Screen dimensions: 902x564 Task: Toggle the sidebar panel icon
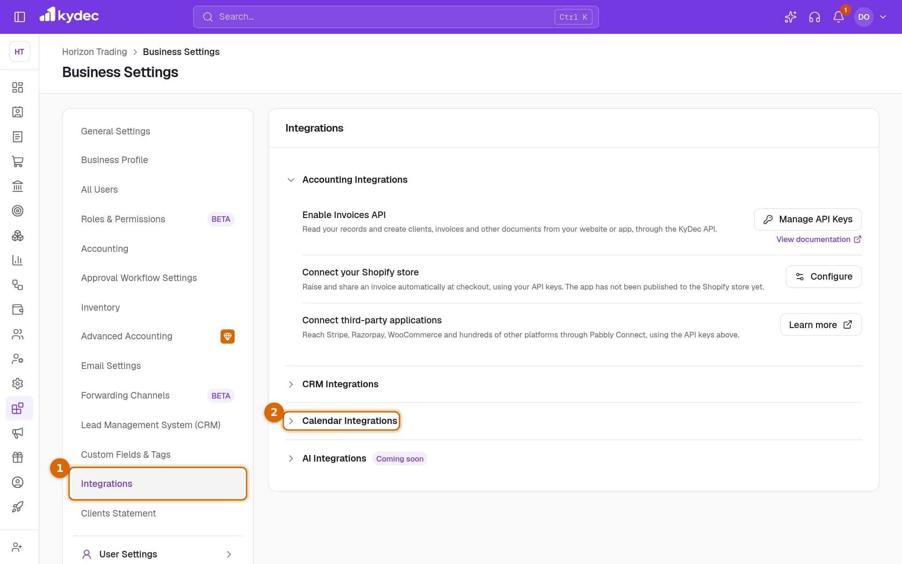(19, 17)
